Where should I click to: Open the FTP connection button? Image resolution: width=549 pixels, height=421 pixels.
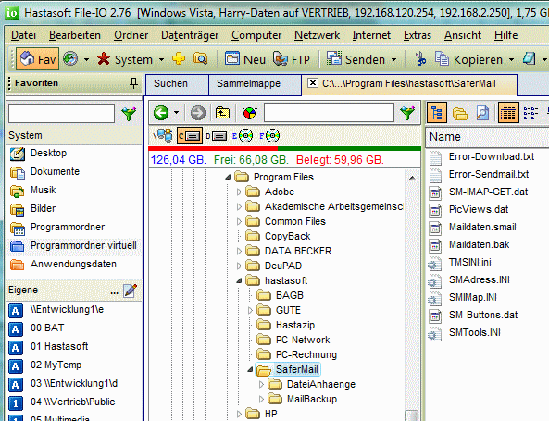[292, 59]
